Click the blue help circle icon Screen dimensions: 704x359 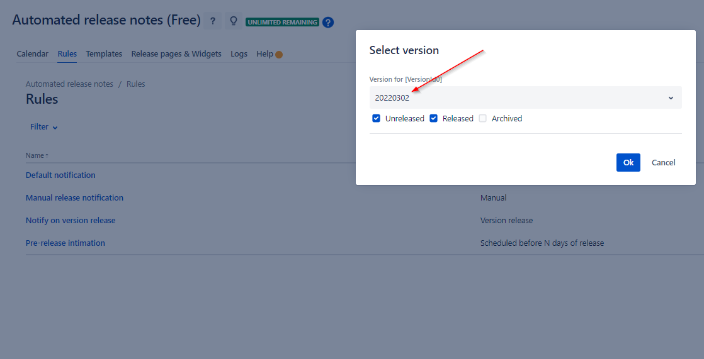[x=328, y=23]
